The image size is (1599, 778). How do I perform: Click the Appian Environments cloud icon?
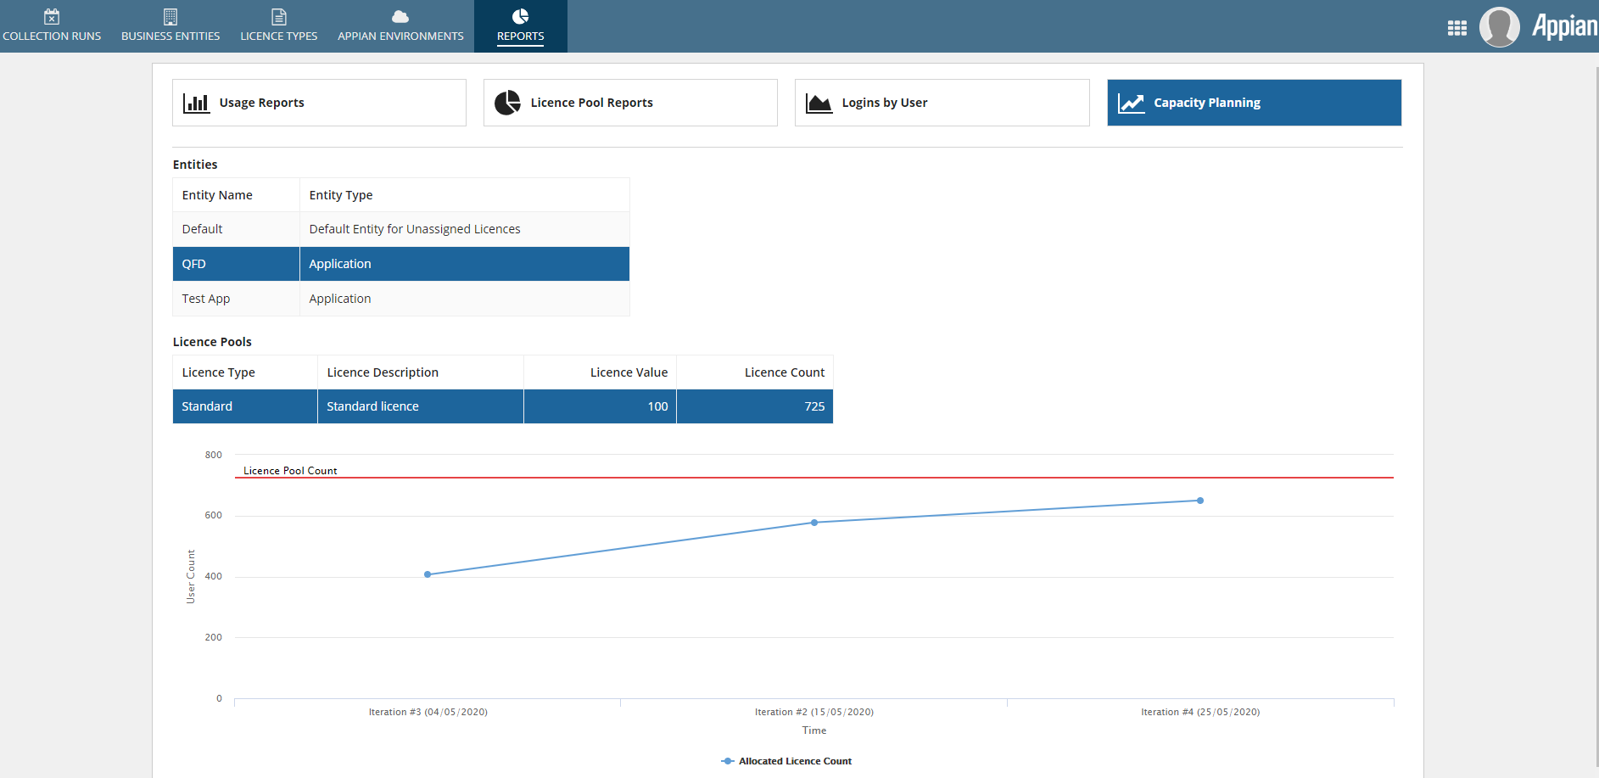[400, 17]
